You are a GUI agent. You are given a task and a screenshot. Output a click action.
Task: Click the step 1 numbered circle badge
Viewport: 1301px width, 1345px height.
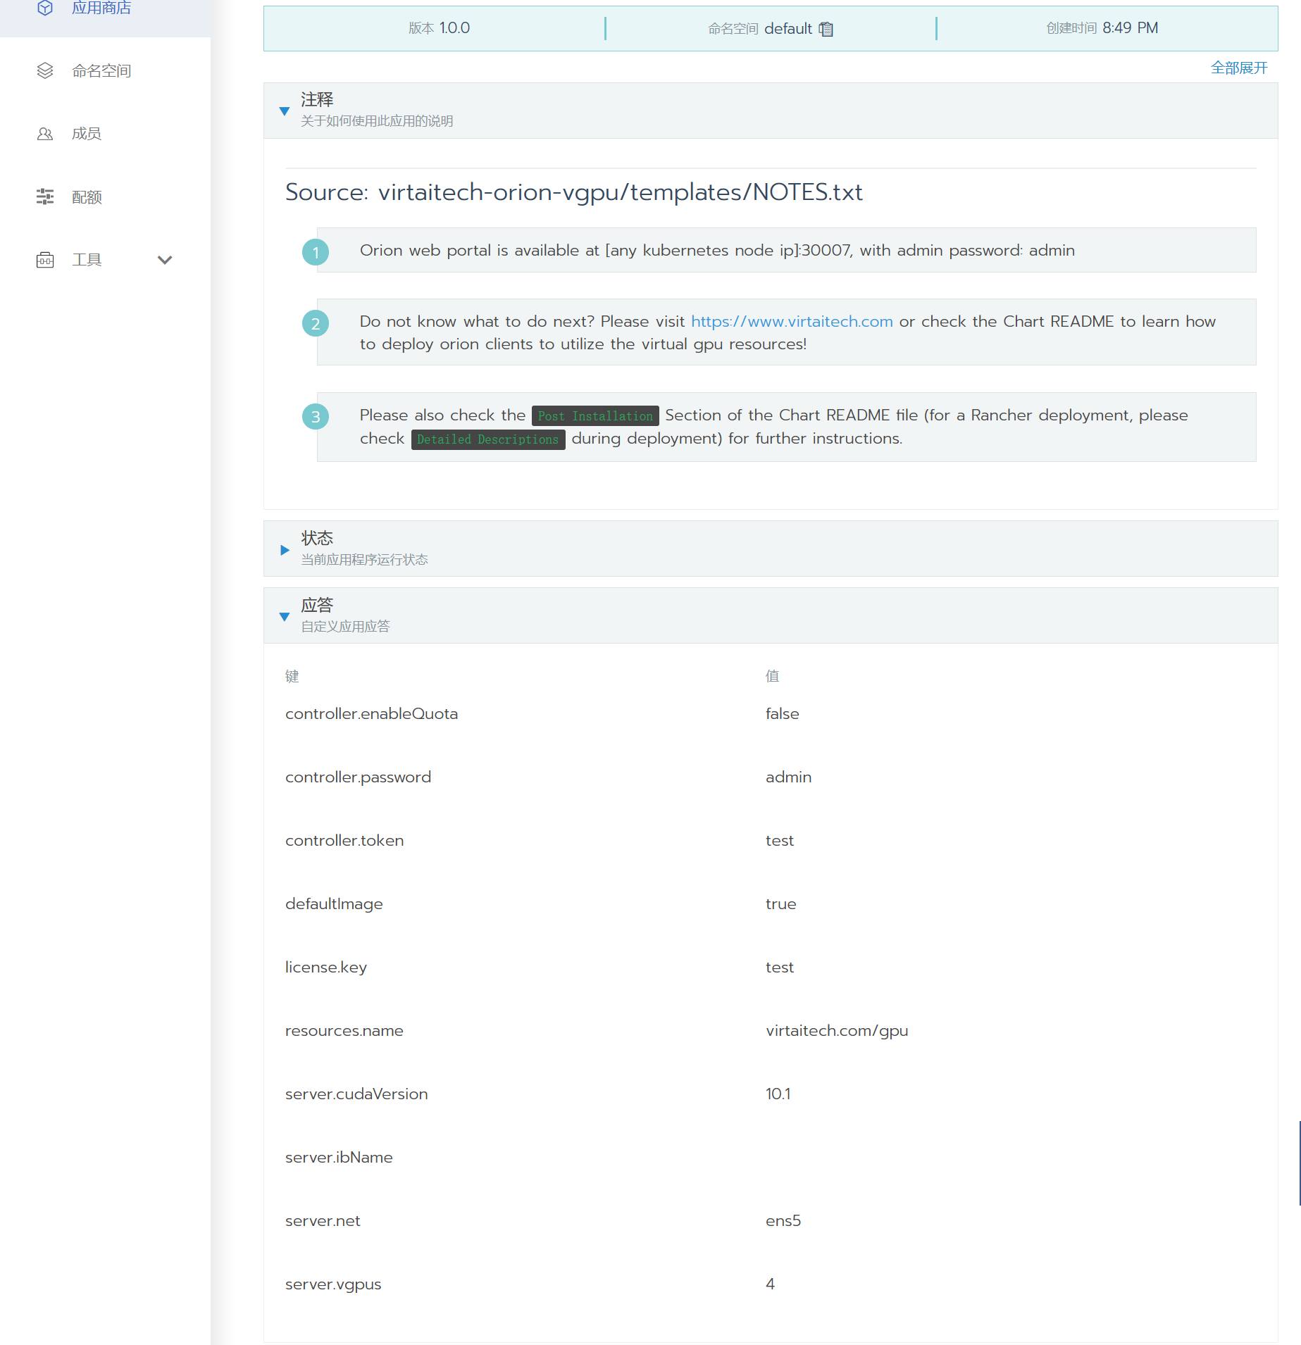[x=316, y=252]
